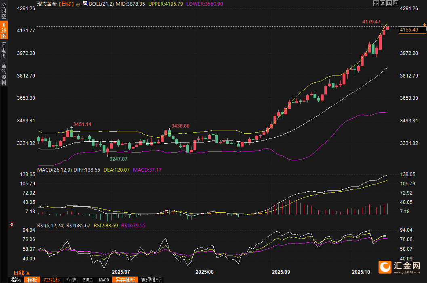Image resolution: width=427 pixels, height=283 pixels.
Task: Open 闪电图 view in left sidebar
Action: (x=4, y=50)
